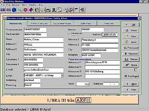Click the Adressrad 1 delivery address field
Image resolution: width=149 pixels, height=111 pixels.
(102, 63)
